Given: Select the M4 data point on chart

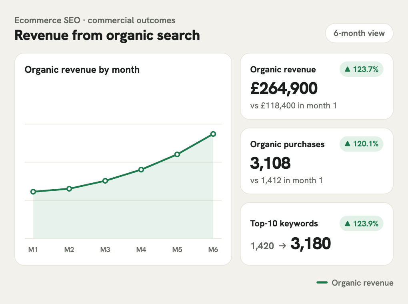Looking at the screenshot, I should coord(141,170).
